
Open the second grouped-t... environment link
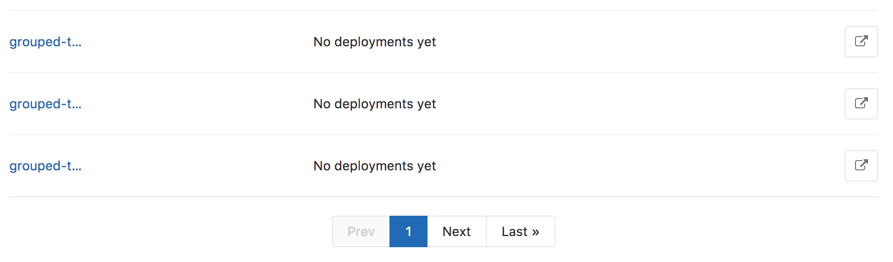(x=45, y=104)
